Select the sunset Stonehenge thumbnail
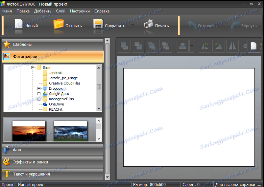The height and width of the screenshot is (187, 264). coord(29,131)
